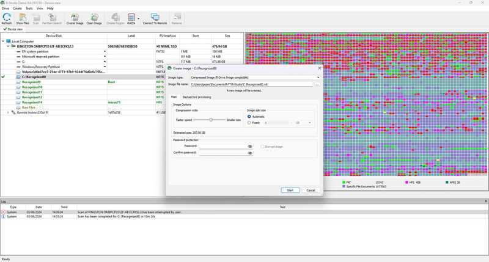489x262 pixels.
Task: Select the Microsoft reserved partition row
Action: [x=122, y=56]
